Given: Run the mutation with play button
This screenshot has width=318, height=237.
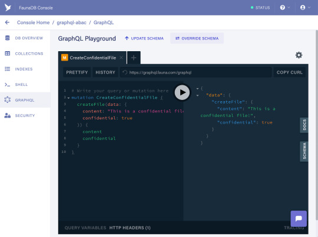Looking at the screenshot, I should click(x=182, y=92).
